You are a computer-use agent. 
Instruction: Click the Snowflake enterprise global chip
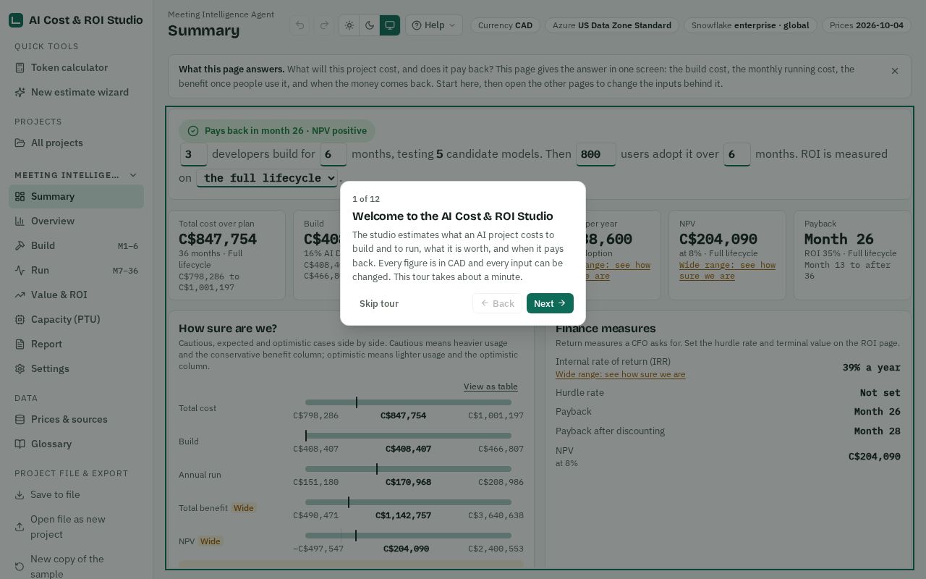pos(750,25)
